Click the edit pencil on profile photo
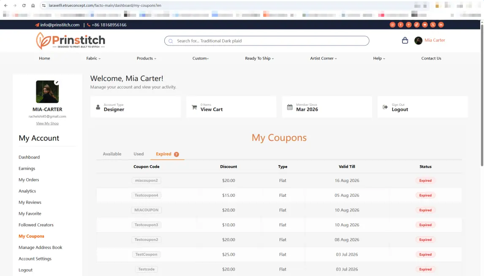The height and width of the screenshot is (276, 484). tap(57, 83)
